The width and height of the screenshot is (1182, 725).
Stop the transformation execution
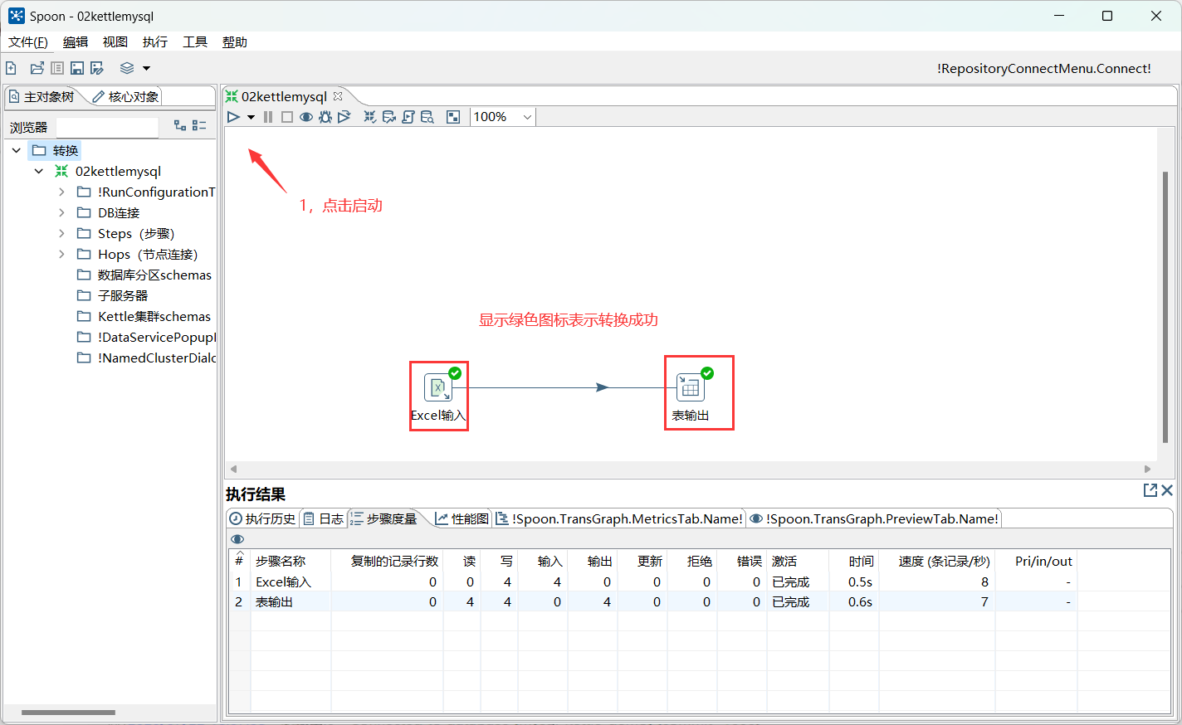286,116
